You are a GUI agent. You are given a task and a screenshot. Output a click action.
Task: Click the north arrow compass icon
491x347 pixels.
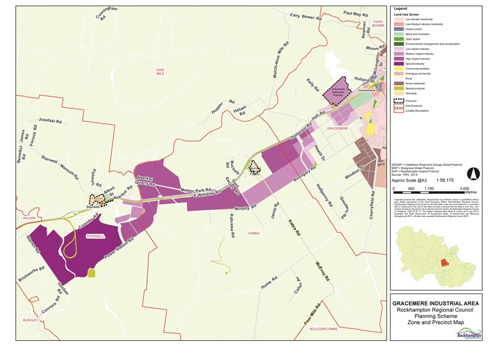point(474,173)
